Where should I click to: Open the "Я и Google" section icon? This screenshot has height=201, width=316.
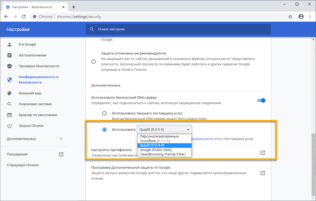click(10, 44)
